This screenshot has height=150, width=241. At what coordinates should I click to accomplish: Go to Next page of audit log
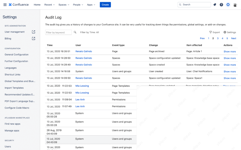click(x=233, y=38)
